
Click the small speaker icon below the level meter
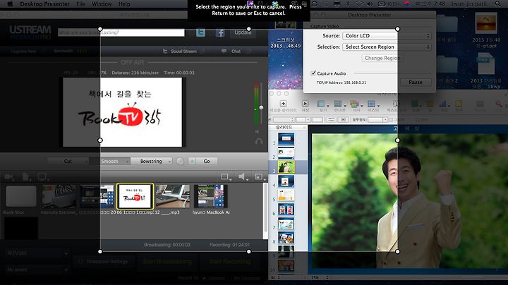click(x=257, y=131)
